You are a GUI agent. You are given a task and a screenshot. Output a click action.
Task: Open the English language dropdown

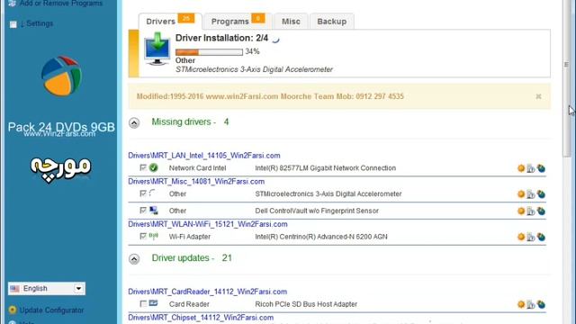pyautogui.click(x=47, y=288)
